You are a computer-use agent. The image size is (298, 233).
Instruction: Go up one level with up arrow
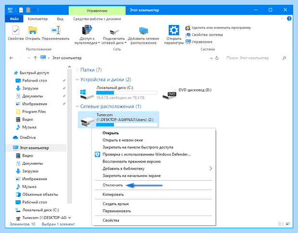[x=35, y=58]
